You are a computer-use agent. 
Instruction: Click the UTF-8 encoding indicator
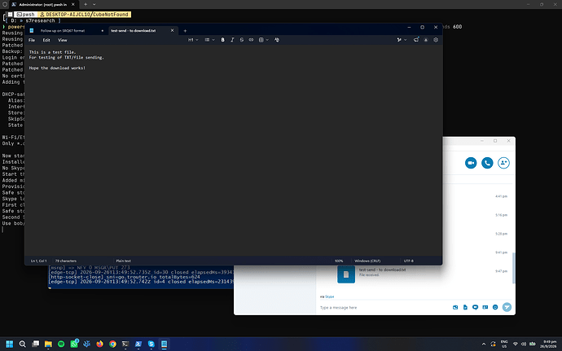409,261
